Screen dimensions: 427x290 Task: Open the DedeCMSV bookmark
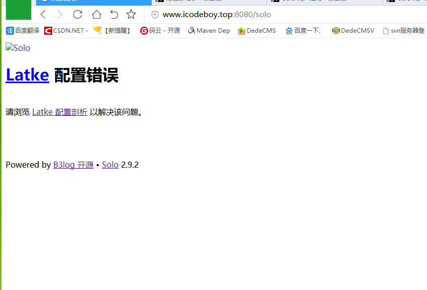pyautogui.click(x=353, y=31)
